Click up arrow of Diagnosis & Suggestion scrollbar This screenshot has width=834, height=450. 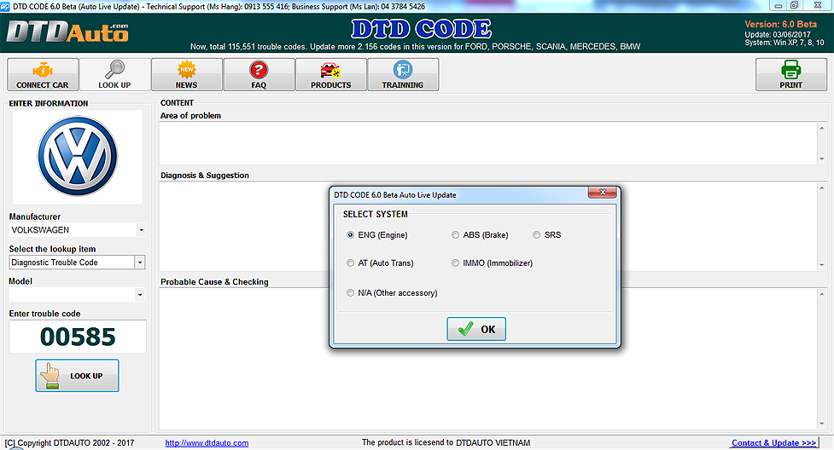pyautogui.click(x=822, y=187)
